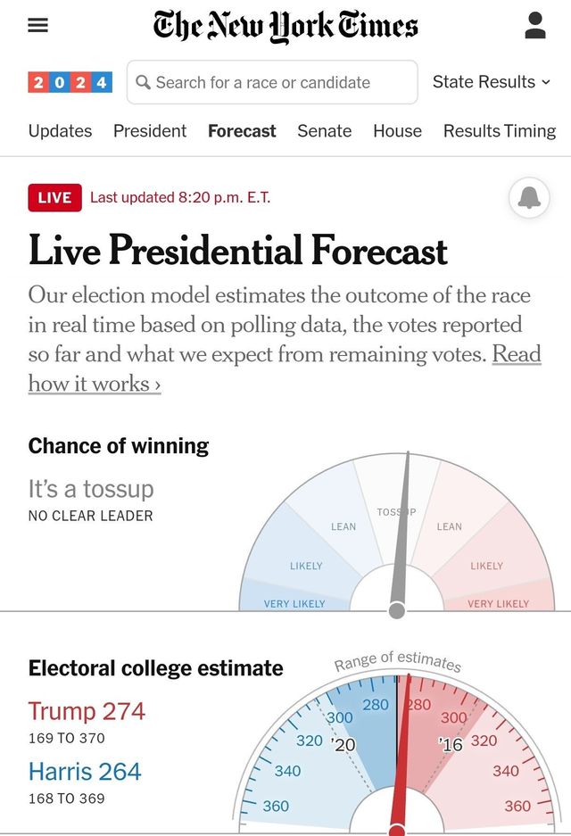Screen dimensions: 571x836
Task: Expand the State Results dropdown
Action: click(x=492, y=82)
